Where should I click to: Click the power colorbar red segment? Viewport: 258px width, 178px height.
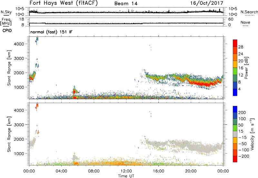235,43
